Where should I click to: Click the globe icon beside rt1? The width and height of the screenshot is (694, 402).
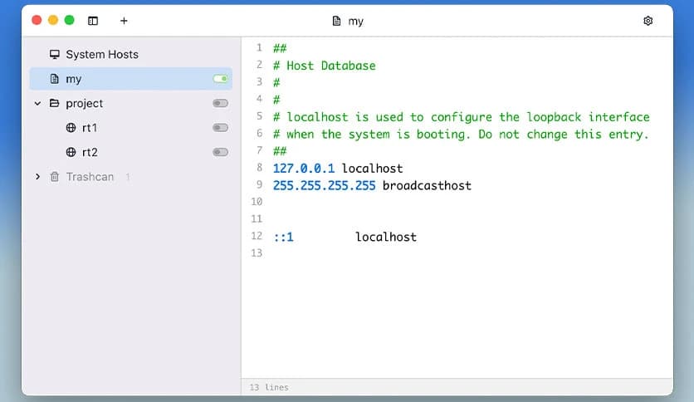tap(71, 128)
